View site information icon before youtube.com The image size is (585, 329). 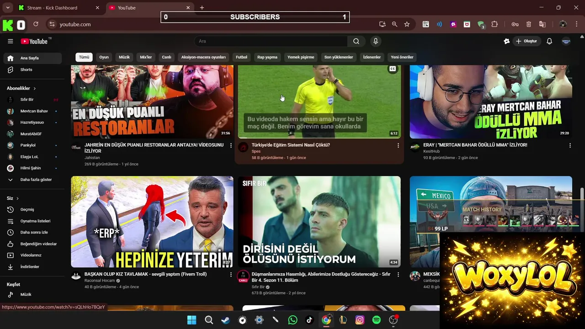pyautogui.click(x=52, y=24)
